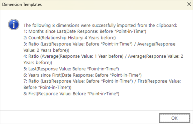The image size is (193, 124).
Task: Click line 7 starting with Ratio (Last
Action: click(102, 81)
